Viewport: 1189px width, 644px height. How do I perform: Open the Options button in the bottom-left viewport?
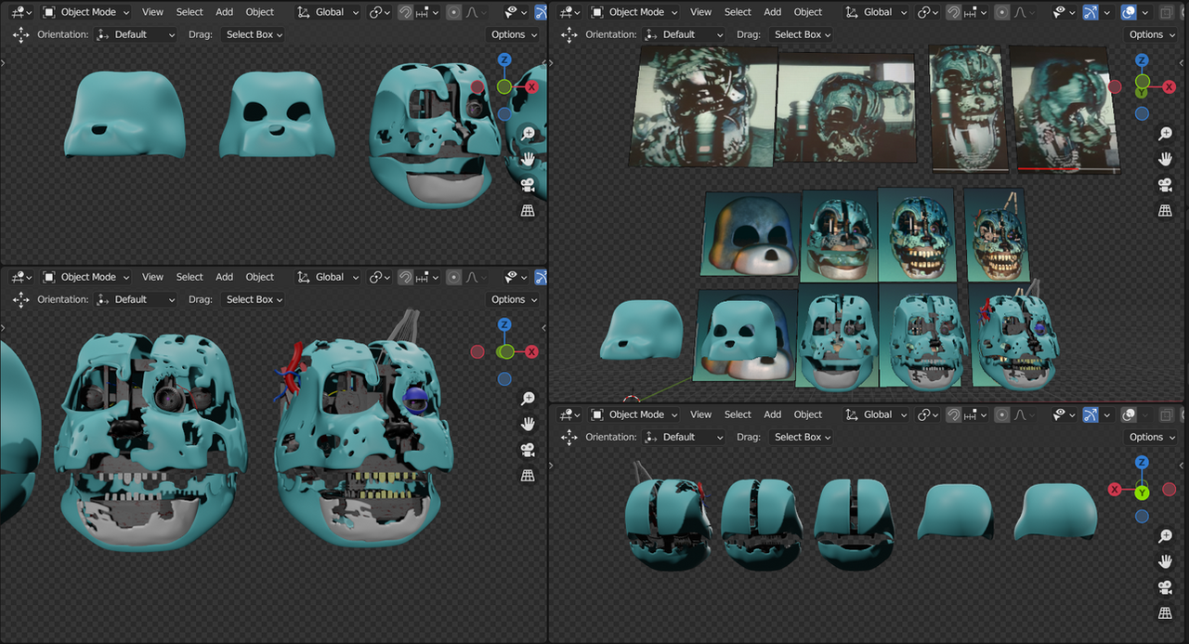(x=514, y=299)
